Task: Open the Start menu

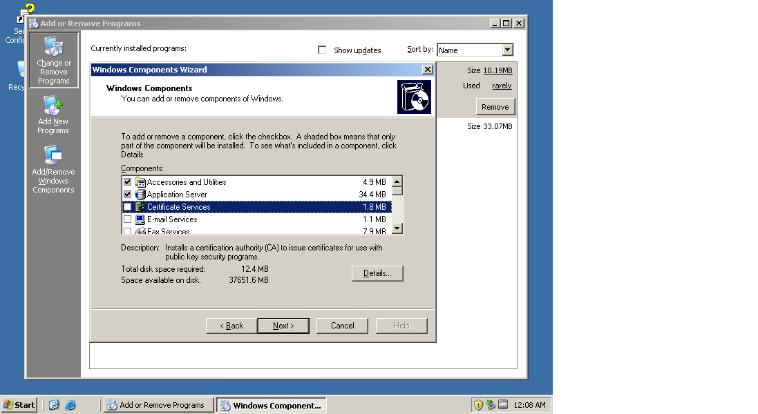Action: 19,405
